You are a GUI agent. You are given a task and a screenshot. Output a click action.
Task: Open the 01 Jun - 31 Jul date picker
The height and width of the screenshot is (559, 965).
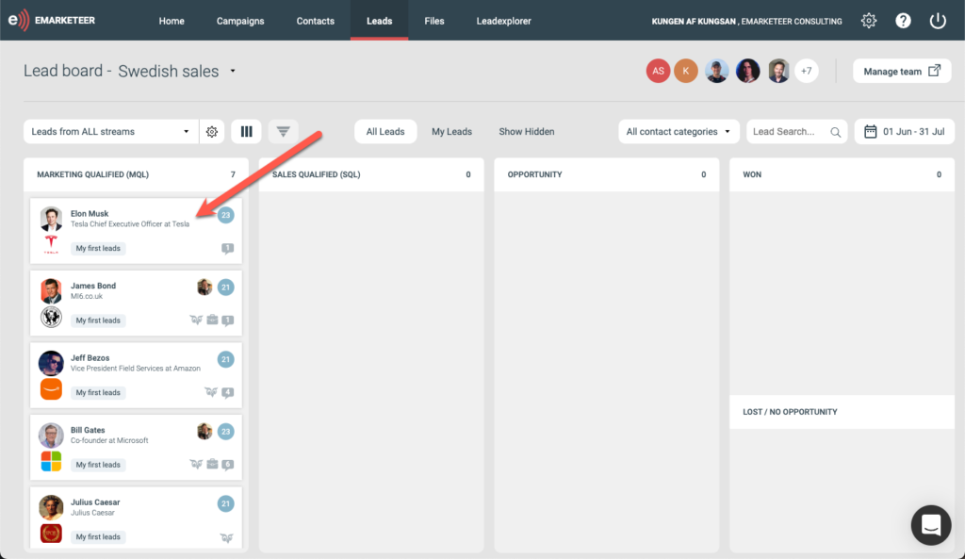pyautogui.click(x=904, y=132)
